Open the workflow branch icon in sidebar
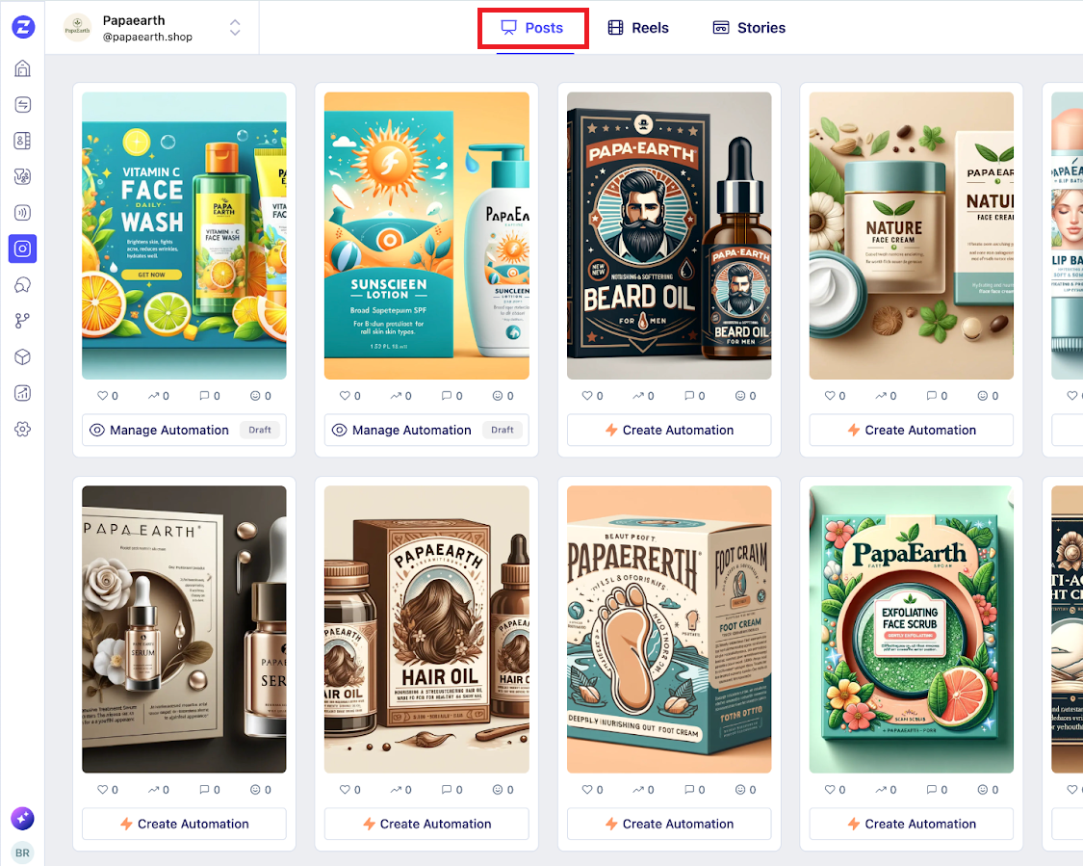This screenshot has height=866, width=1083. point(23,321)
